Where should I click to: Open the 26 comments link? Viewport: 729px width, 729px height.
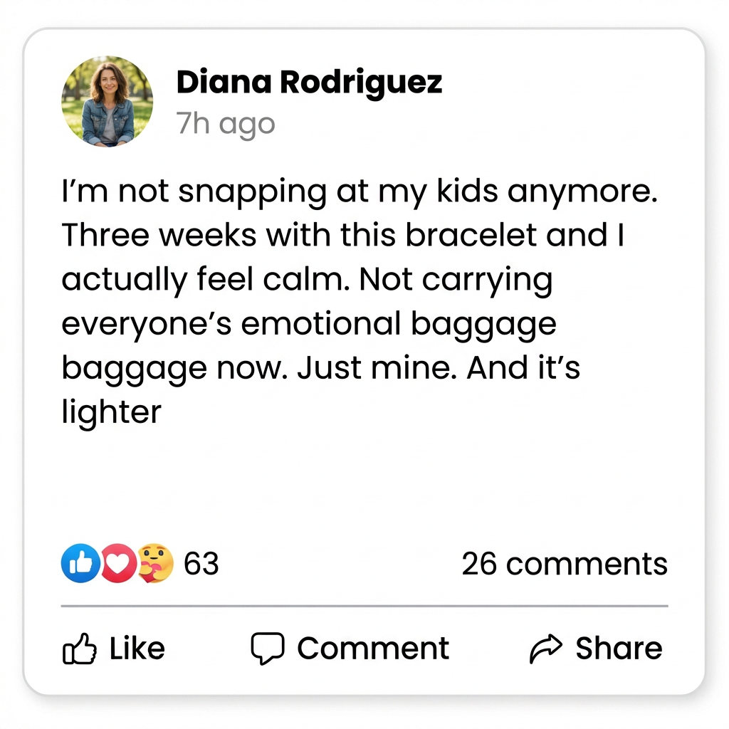[x=565, y=564]
